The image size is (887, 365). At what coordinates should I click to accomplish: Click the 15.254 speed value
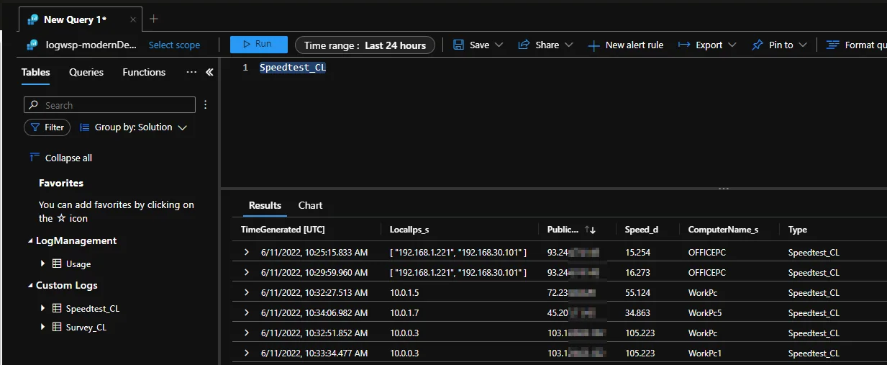pos(637,253)
